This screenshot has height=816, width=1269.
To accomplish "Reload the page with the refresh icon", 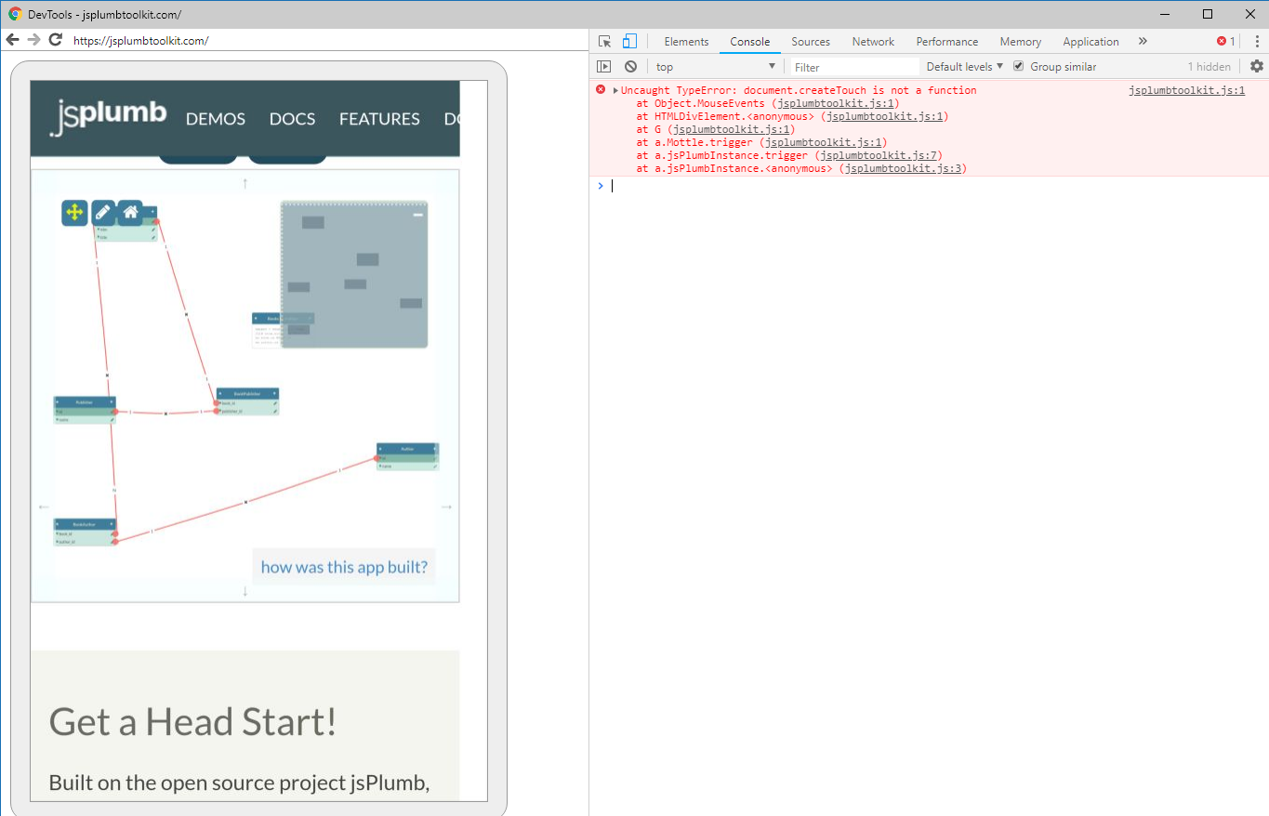I will point(55,40).
